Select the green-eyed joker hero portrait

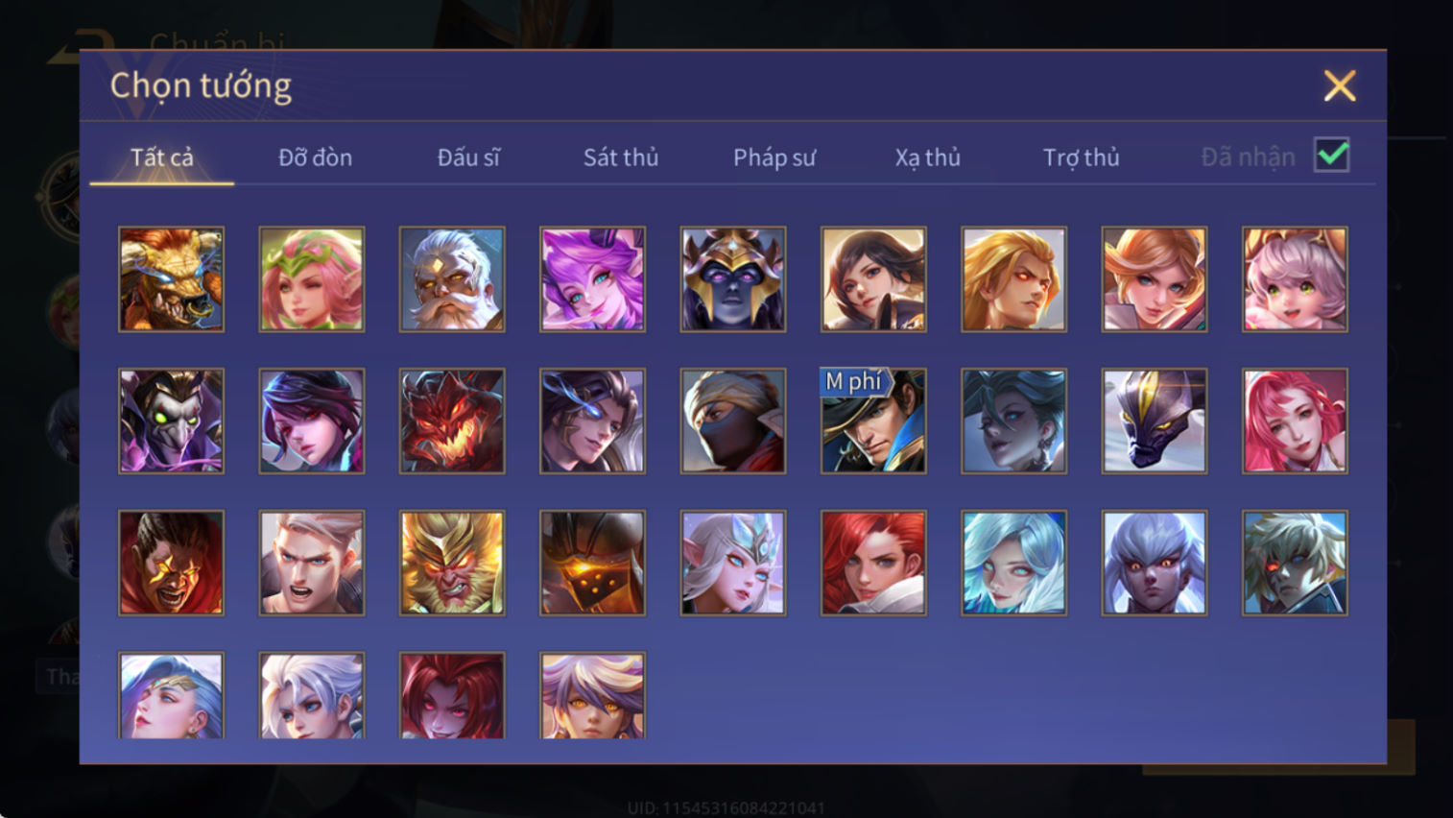(171, 421)
